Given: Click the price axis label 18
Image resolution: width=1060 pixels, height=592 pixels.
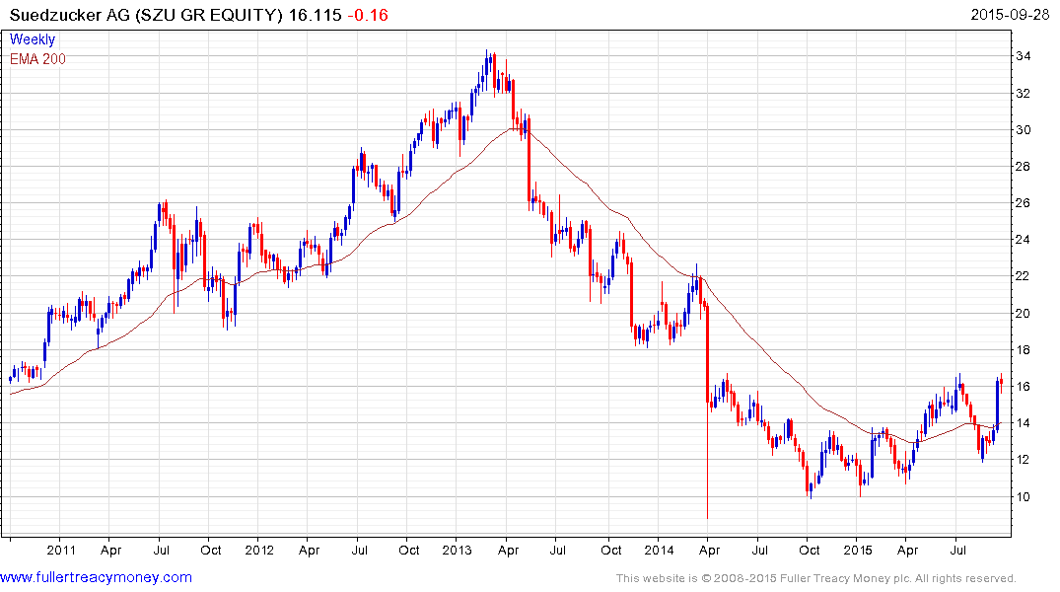Looking at the screenshot, I should (1023, 350).
